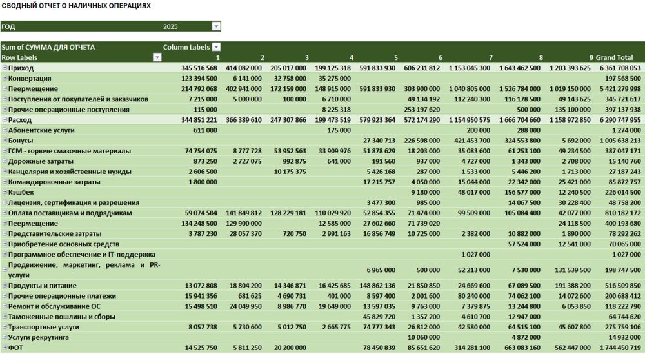The width and height of the screenshot is (645, 363).
Task: Collapse the Приход group
Action: 5,68
